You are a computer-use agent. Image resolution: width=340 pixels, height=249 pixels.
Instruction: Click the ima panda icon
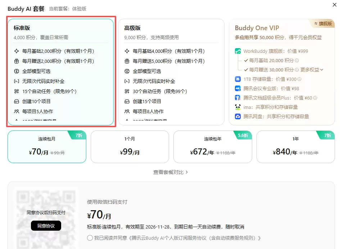pyautogui.click(x=238, y=107)
